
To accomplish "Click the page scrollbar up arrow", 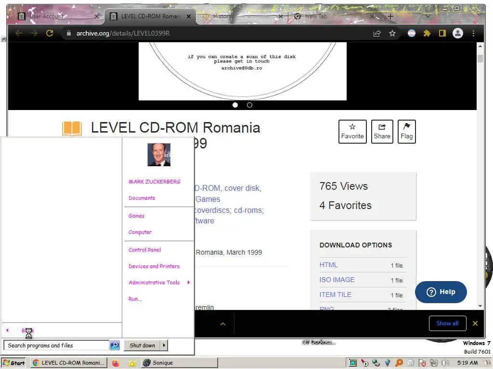I will [x=480, y=46].
